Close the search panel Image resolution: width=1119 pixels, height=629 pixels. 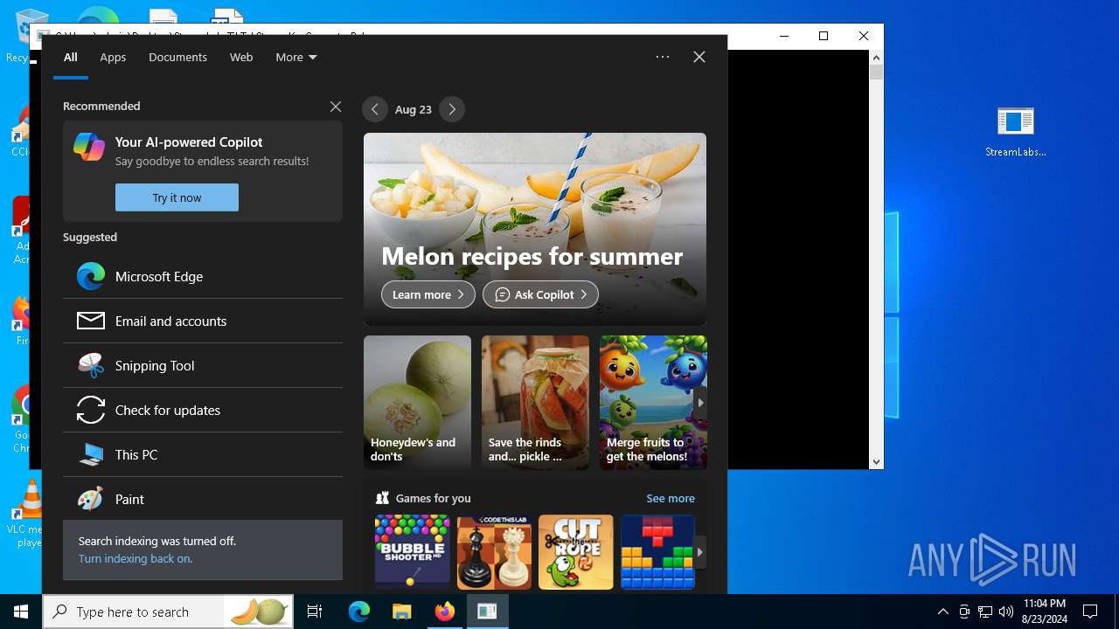(699, 57)
